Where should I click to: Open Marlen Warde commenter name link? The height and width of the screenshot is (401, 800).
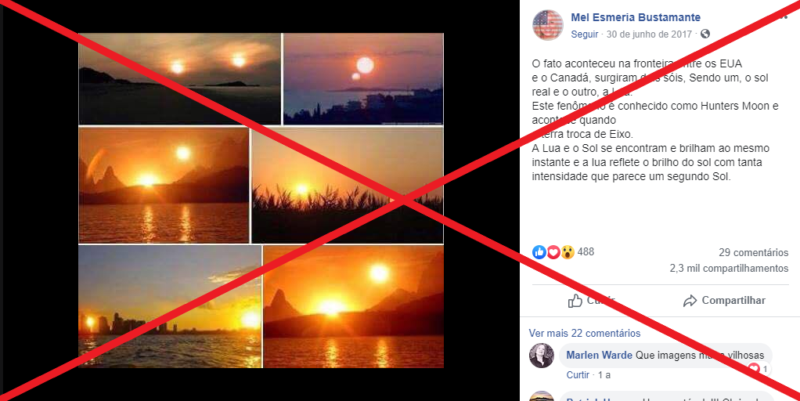pos(599,355)
